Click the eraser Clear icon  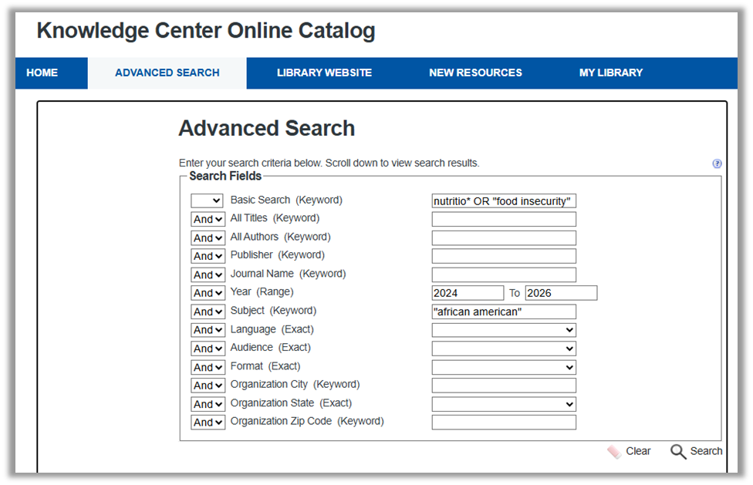point(614,452)
